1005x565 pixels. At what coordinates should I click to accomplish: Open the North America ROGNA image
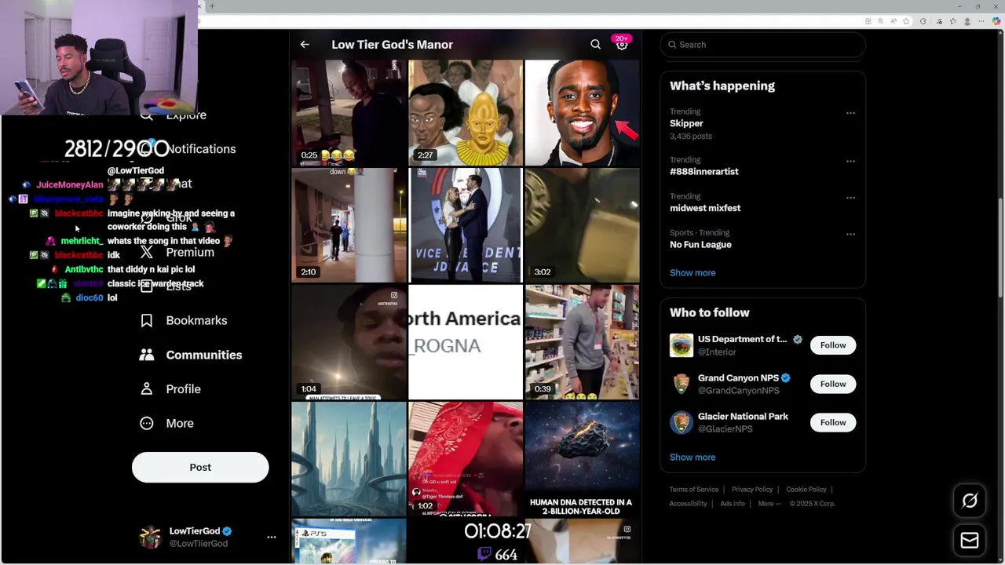tap(466, 342)
